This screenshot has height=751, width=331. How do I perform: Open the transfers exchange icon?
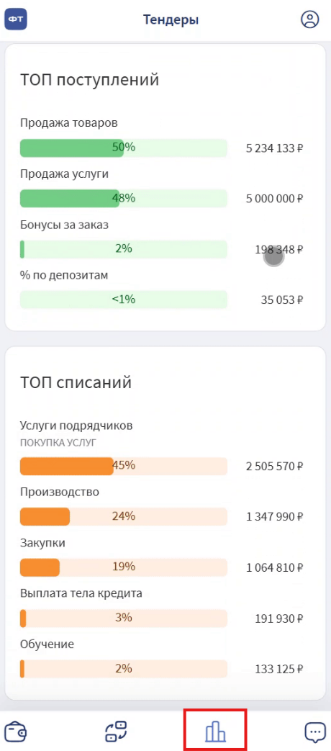pos(116,732)
